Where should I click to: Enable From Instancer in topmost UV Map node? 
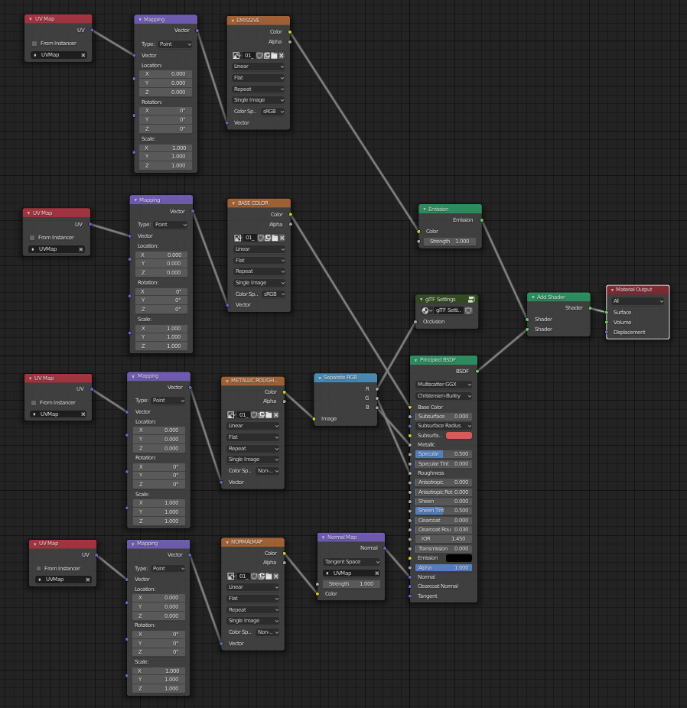[34, 44]
